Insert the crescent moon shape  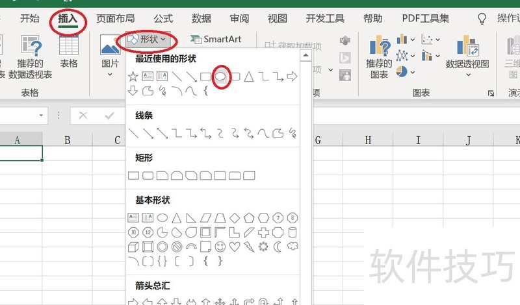(278, 247)
